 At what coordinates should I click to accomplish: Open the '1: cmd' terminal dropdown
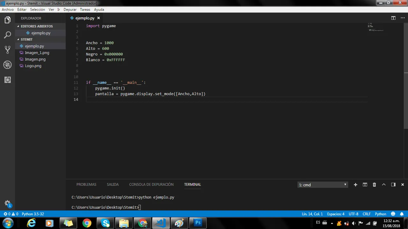(323, 185)
